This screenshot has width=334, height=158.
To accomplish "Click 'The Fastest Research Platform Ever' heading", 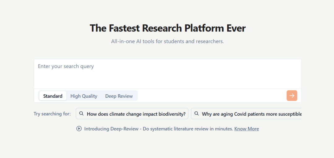I will (168, 28).
